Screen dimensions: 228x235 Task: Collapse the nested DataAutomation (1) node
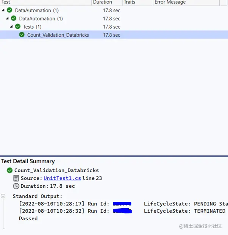[x=7, y=19]
